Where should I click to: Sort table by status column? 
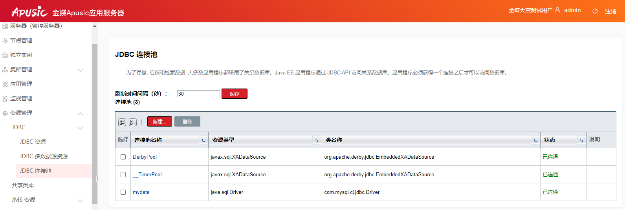[581, 140]
